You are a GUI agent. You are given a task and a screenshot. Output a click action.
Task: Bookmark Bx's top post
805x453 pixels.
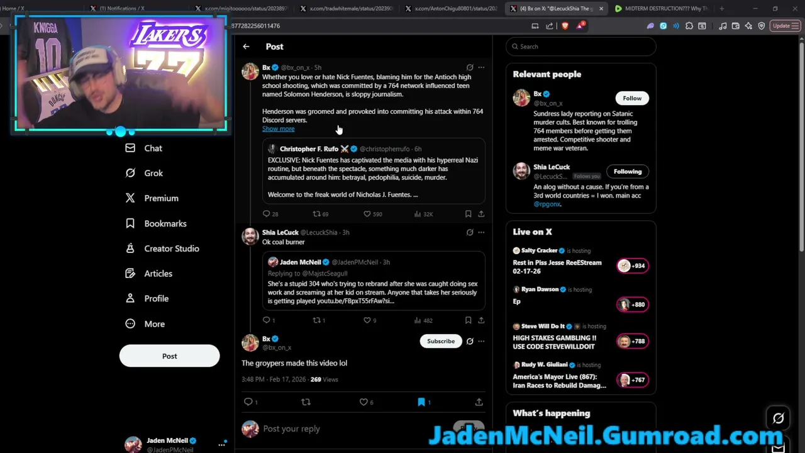pos(468,214)
